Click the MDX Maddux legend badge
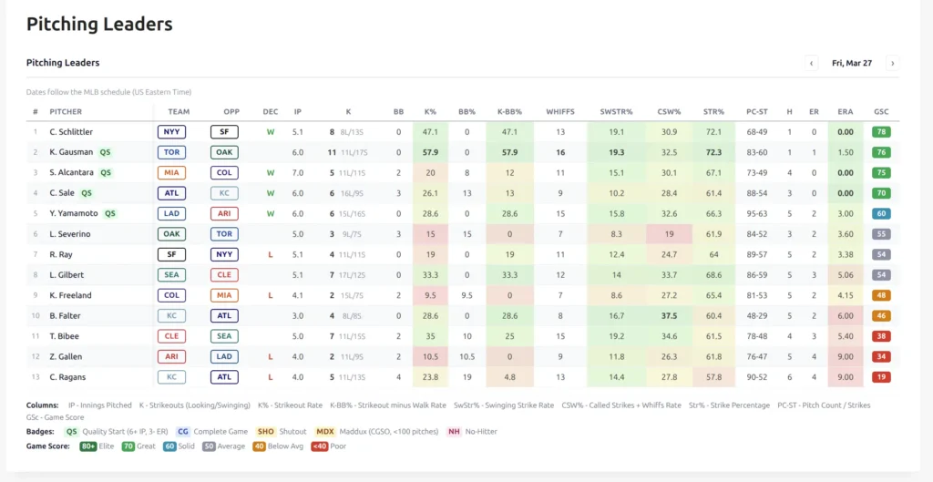 click(325, 432)
